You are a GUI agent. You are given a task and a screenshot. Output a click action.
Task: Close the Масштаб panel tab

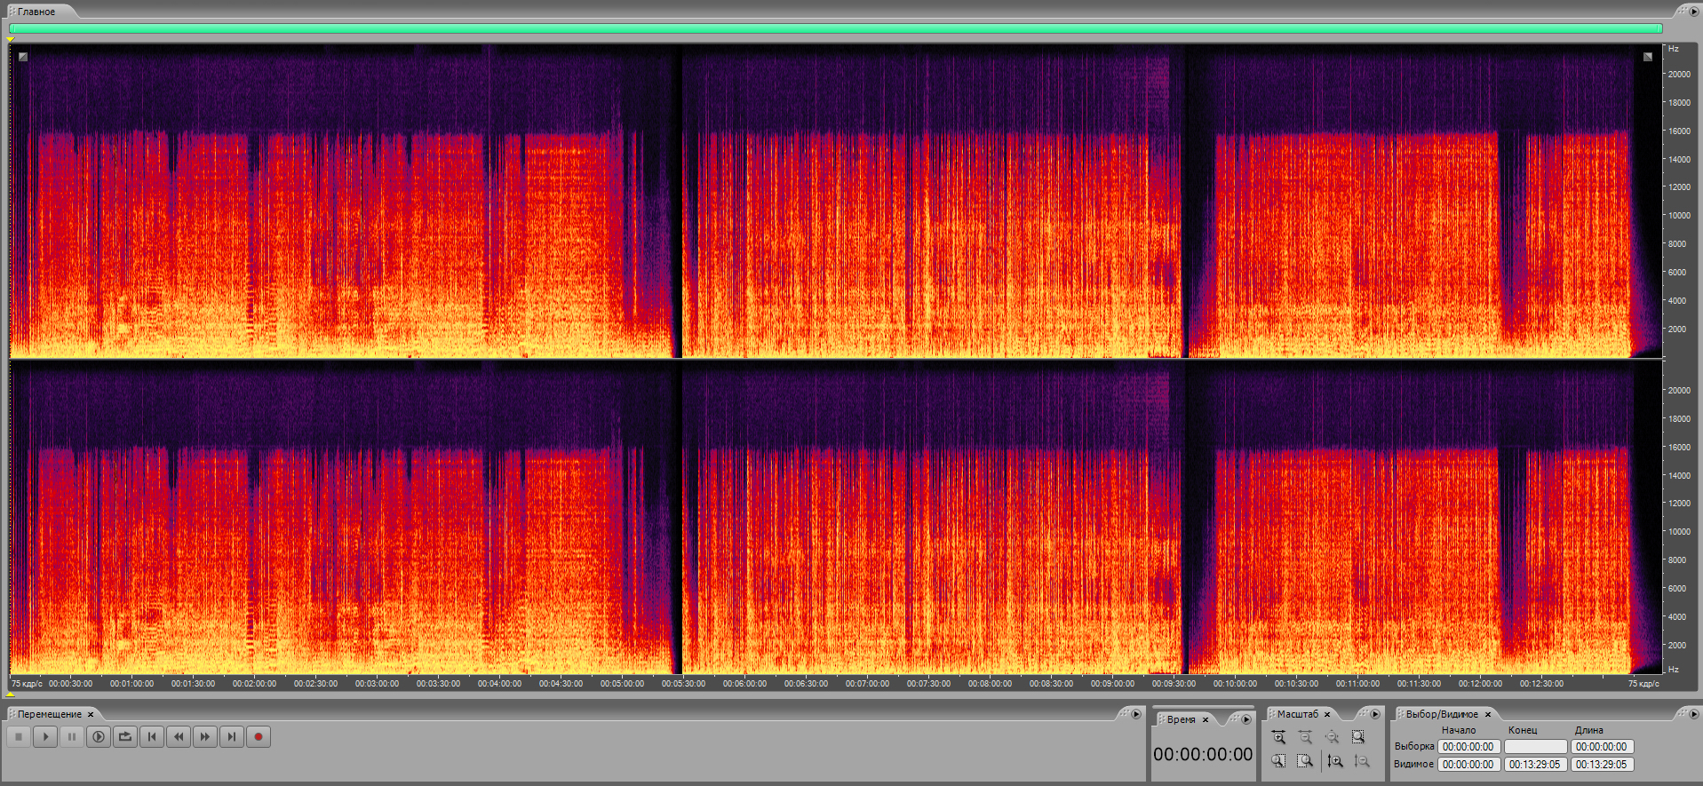pyautogui.click(x=1327, y=714)
